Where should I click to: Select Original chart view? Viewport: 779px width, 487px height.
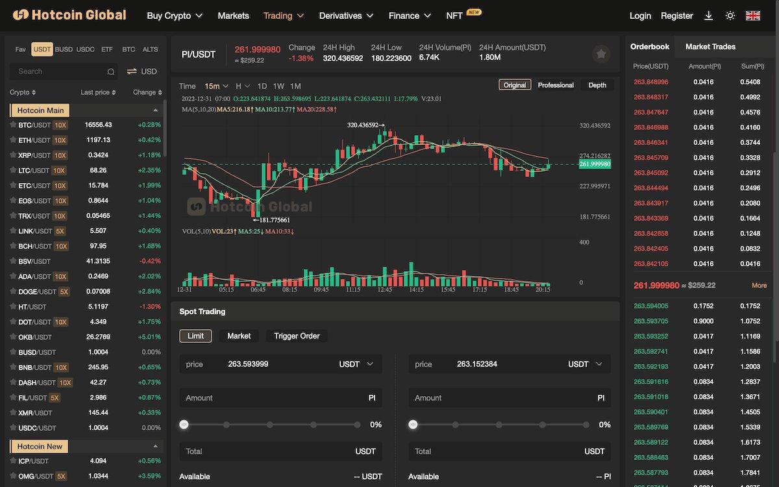(515, 85)
